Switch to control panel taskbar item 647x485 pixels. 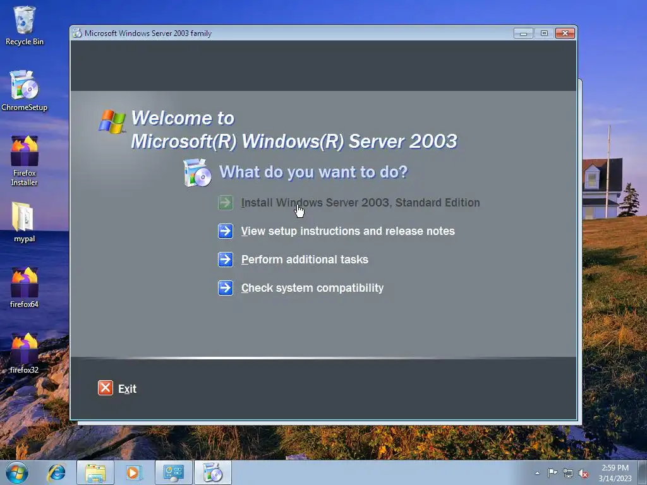pos(173,472)
